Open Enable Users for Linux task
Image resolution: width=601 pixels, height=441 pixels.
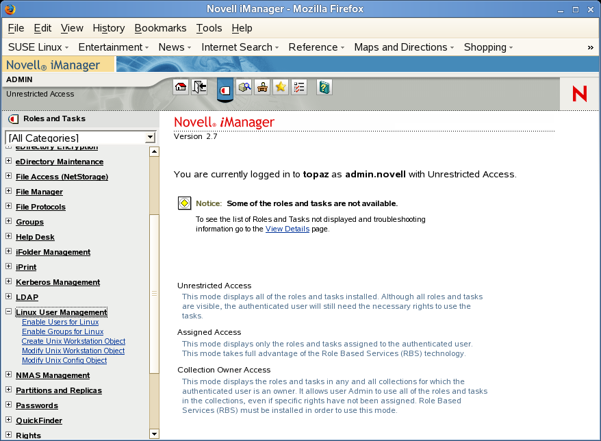click(60, 322)
